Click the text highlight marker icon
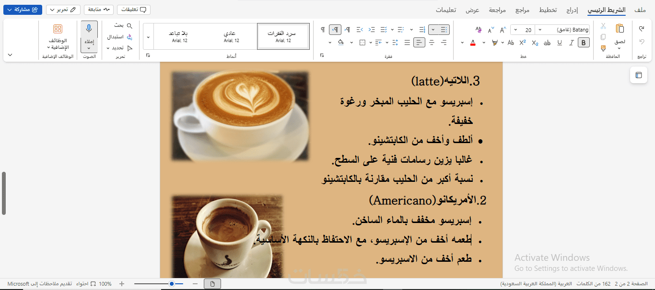 495,43
